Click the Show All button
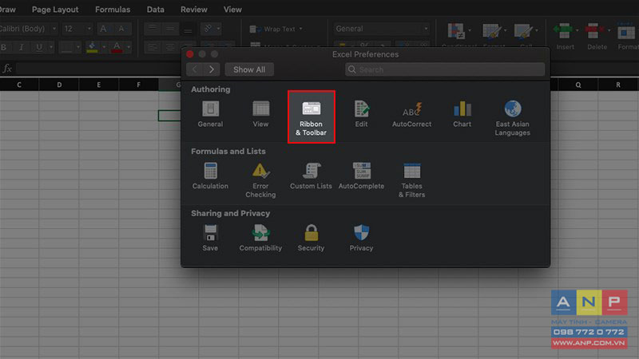 pos(249,69)
